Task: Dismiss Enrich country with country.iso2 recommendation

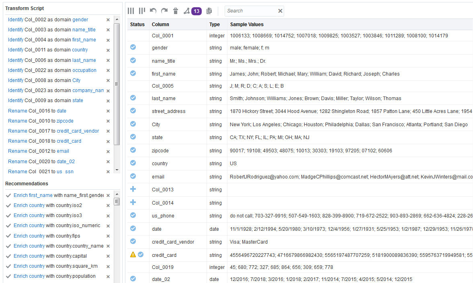Action: click(108, 205)
